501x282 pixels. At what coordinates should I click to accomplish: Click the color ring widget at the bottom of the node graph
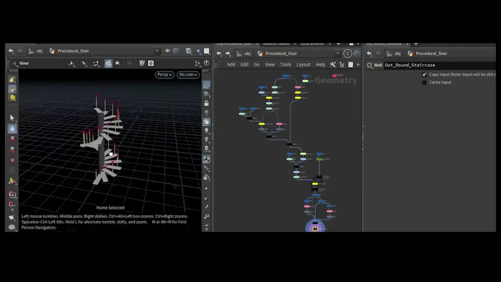tap(315, 228)
